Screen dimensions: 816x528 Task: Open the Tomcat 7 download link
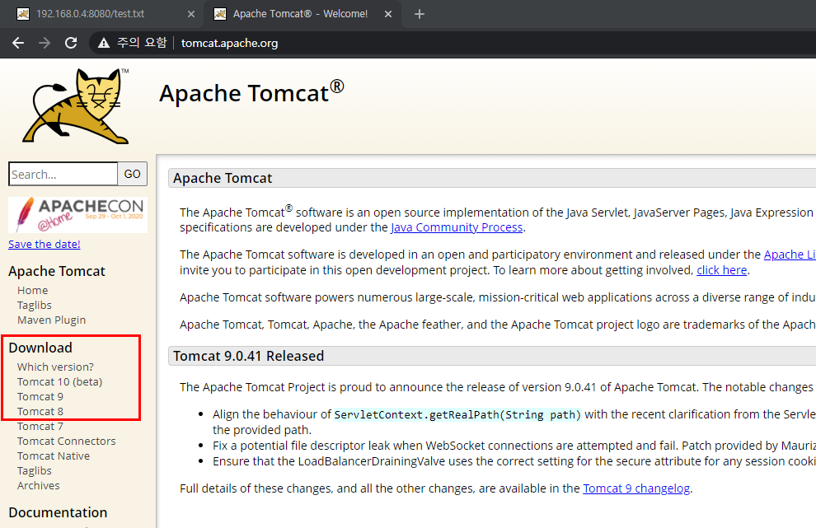(40, 426)
